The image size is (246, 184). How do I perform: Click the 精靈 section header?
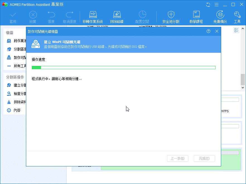9,33
